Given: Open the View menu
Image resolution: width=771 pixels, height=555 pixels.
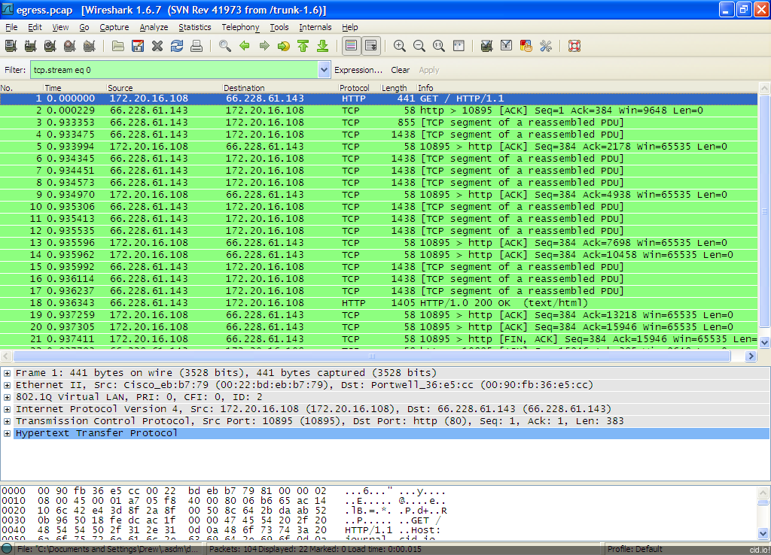Looking at the screenshot, I should point(60,27).
